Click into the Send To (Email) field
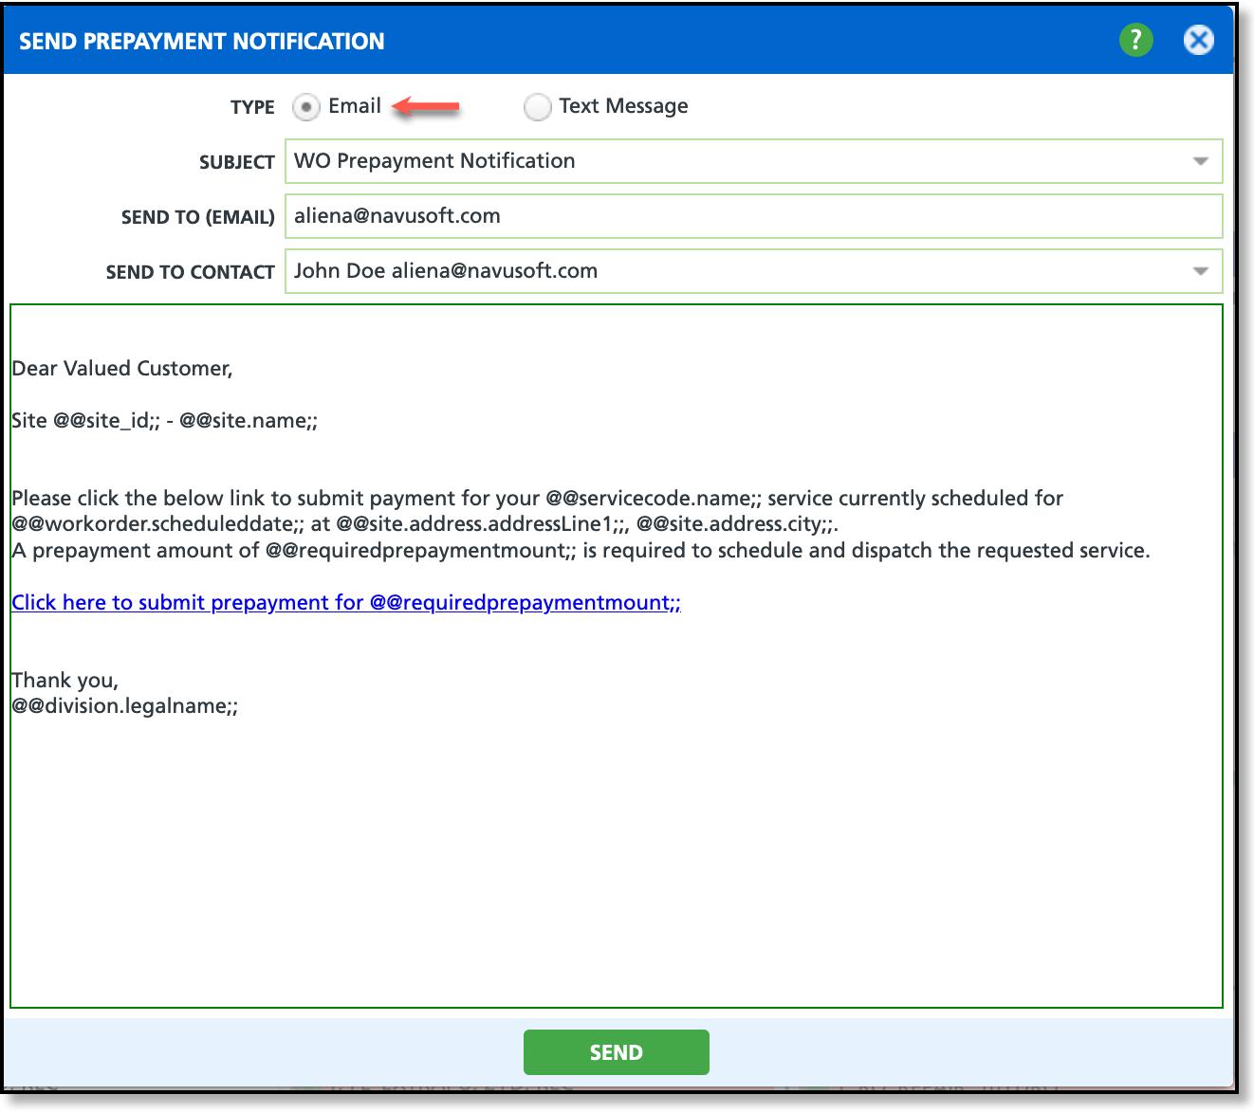The image size is (1254, 1113). tap(753, 216)
